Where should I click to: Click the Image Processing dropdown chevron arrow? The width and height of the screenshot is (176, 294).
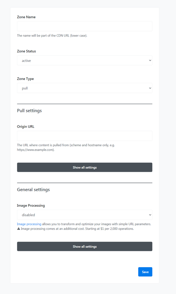150,215
